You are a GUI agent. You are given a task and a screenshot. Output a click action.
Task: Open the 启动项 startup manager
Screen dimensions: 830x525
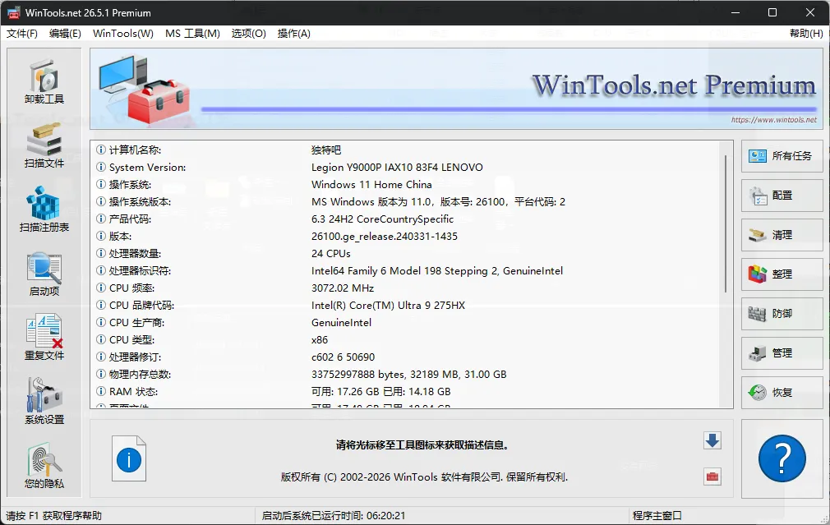pos(44,274)
